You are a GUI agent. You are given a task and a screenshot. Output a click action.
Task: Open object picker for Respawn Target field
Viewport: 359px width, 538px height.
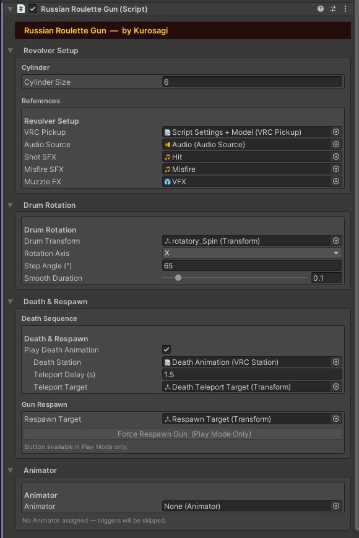tap(336, 419)
